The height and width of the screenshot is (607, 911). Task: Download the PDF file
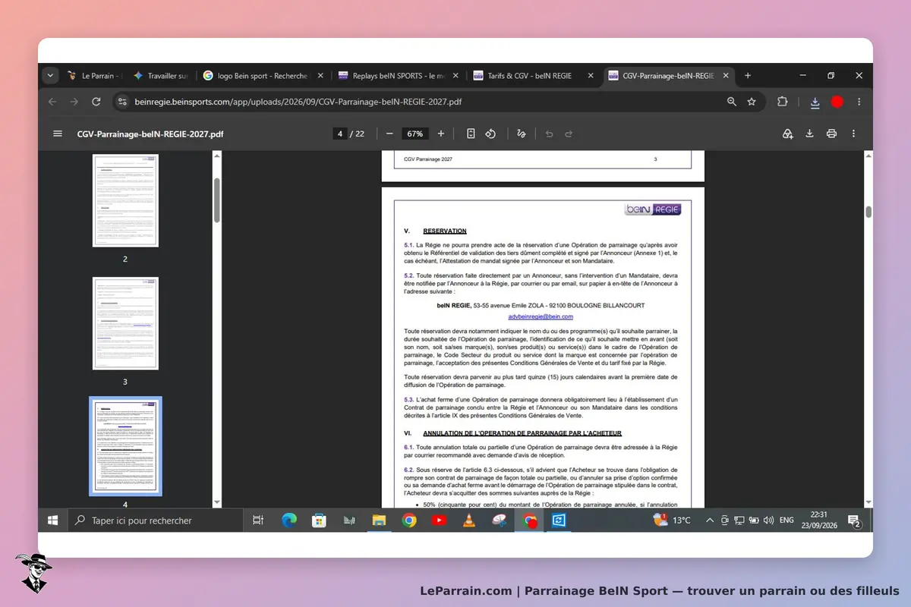[809, 134]
